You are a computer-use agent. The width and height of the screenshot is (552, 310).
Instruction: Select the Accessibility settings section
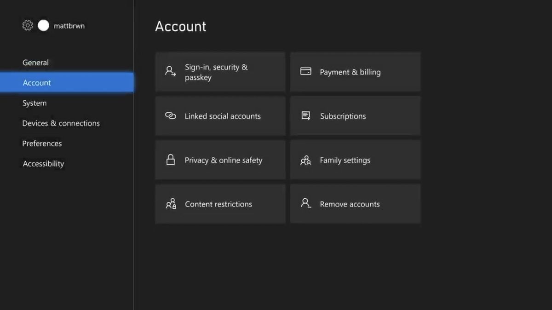click(x=43, y=163)
